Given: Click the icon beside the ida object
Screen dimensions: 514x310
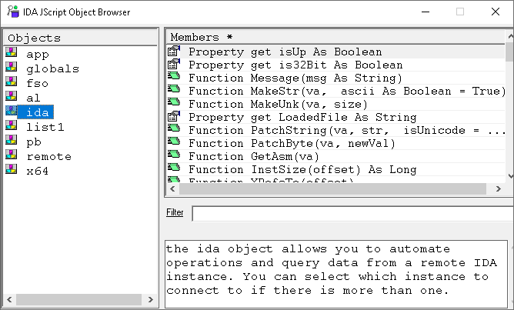Looking at the screenshot, I should [11, 111].
